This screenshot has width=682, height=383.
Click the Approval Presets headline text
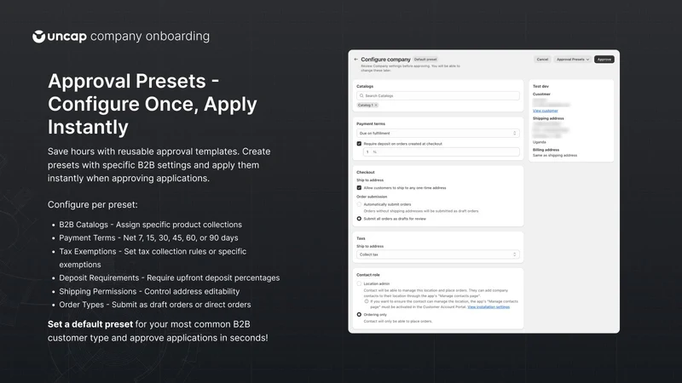pos(153,104)
